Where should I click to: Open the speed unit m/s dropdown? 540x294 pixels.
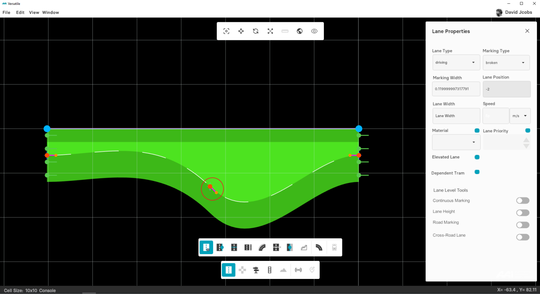[x=520, y=116]
